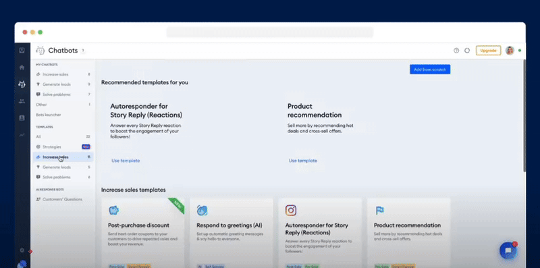Show All templates
The height and width of the screenshot is (268, 540).
click(63, 137)
